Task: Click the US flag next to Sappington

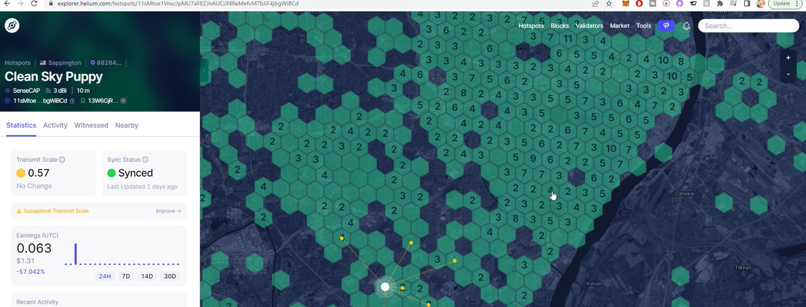Action: tap(44, 62)
